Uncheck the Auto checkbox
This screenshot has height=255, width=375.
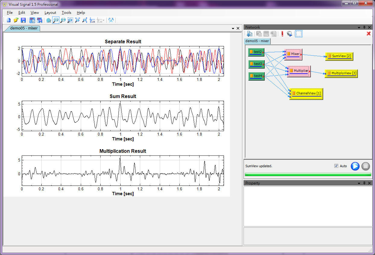[x=336, y=166]
